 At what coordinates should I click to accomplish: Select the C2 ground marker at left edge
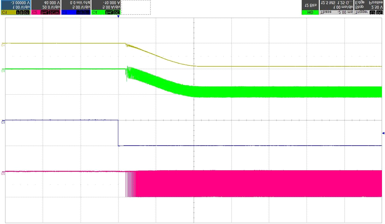pos(3,174)
